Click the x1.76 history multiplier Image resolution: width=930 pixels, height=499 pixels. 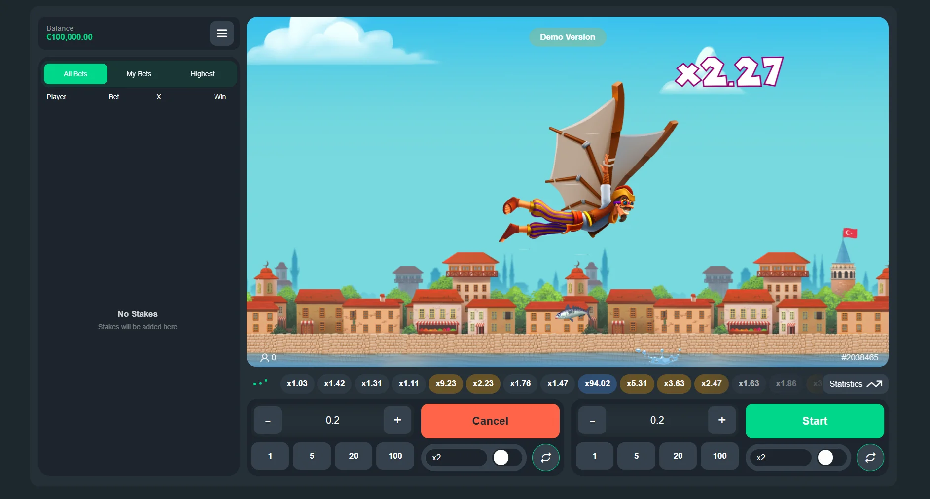coord(521,384)
